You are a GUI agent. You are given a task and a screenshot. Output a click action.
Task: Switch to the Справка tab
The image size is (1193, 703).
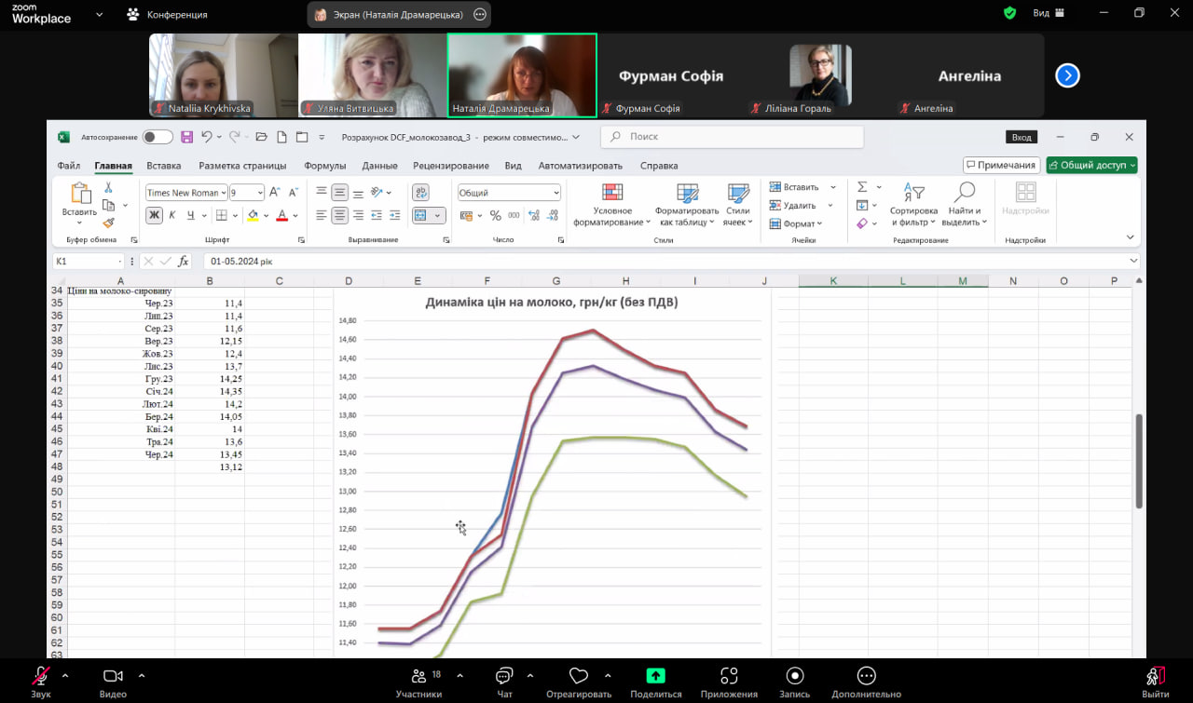(659, 166)
